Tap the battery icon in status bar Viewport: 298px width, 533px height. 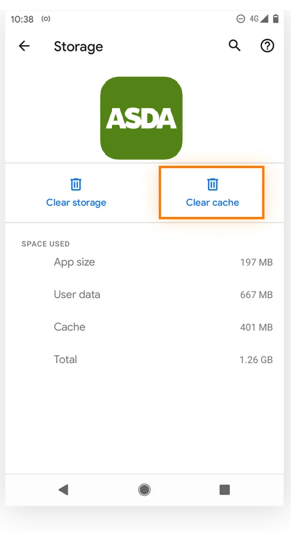[275, 19]
